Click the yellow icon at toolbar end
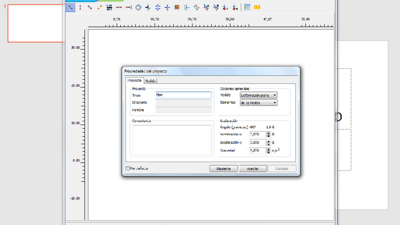This screenshot has height=225, width=400. pos(257,7)
